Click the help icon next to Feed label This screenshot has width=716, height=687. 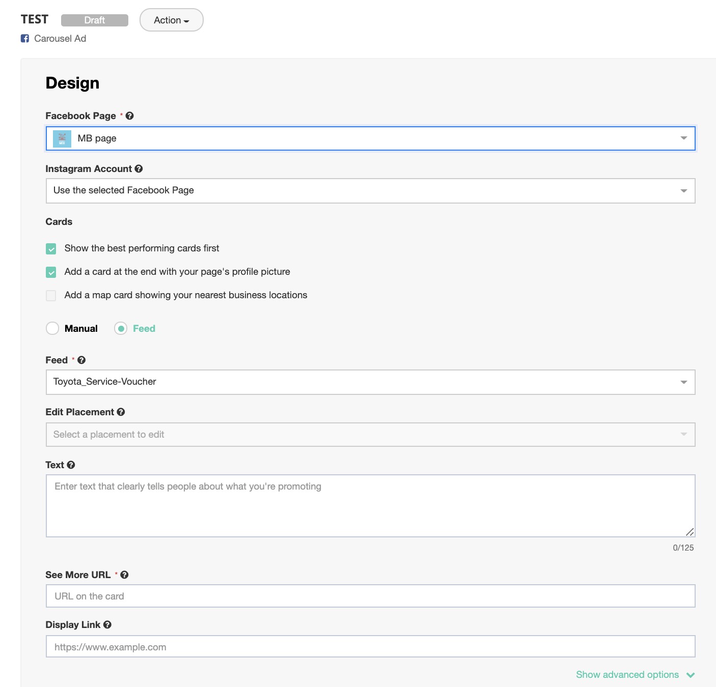(81, 360)
